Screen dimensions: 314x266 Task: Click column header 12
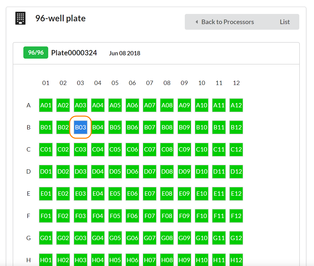[x=236, y=83]
